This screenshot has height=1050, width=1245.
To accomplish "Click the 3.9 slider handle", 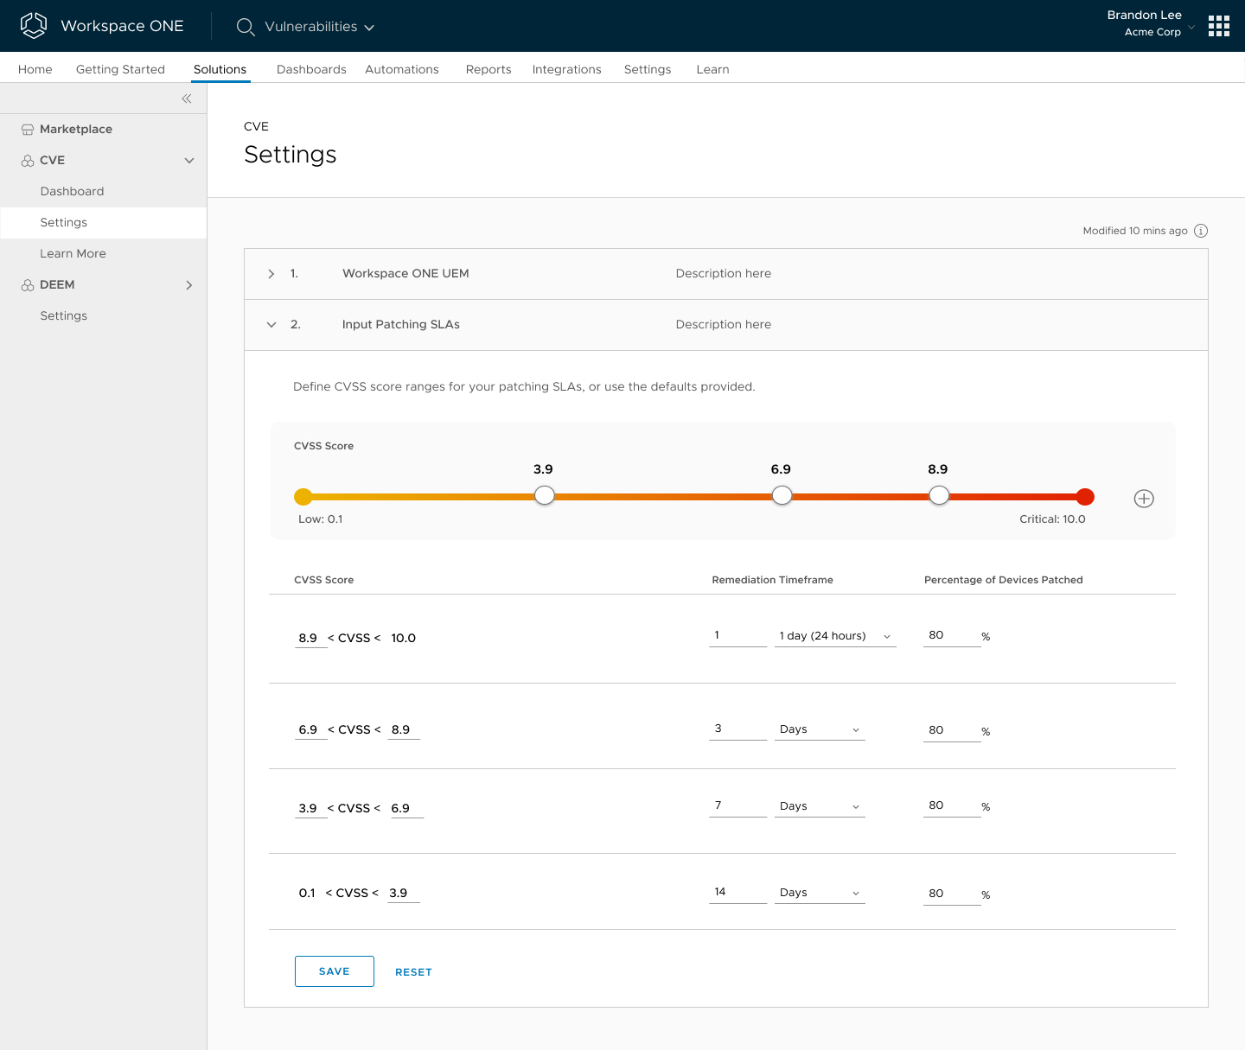I will point(545,496).
